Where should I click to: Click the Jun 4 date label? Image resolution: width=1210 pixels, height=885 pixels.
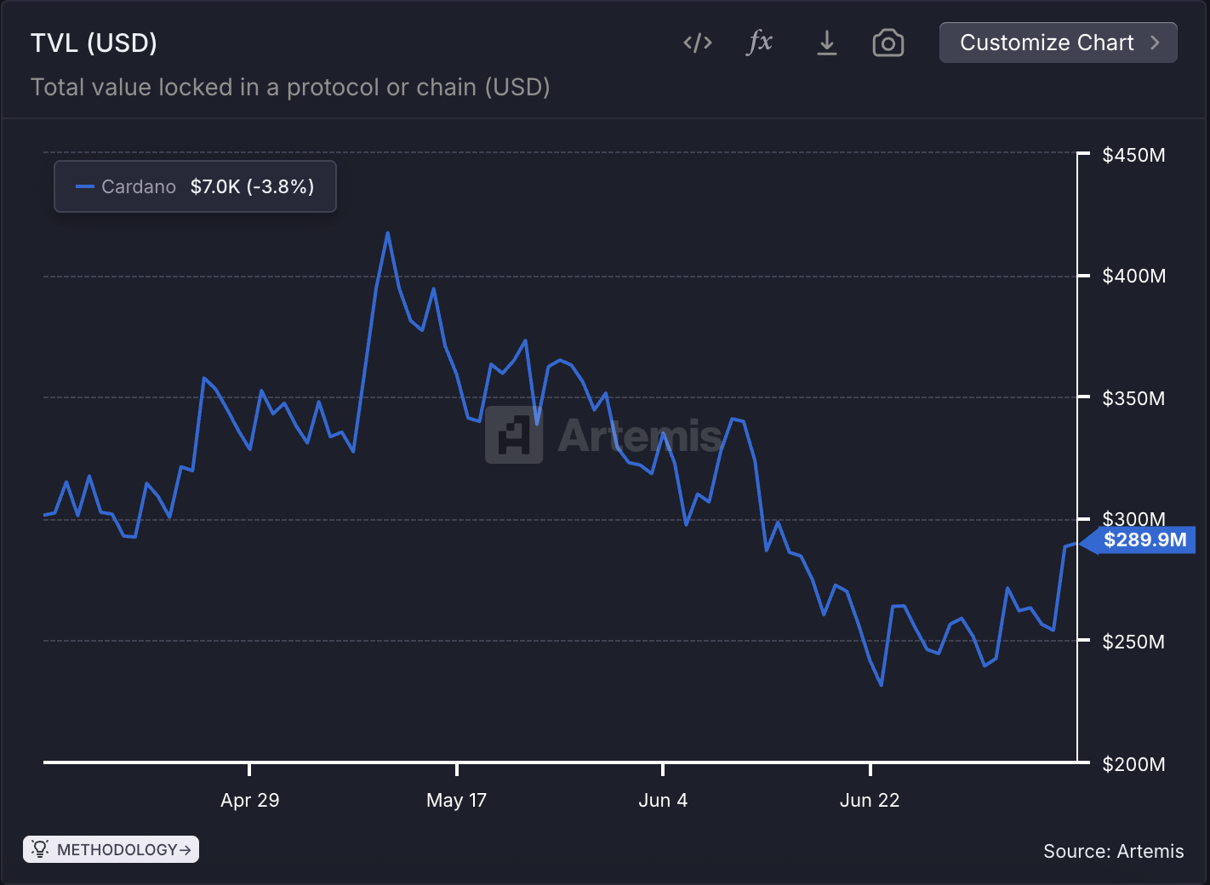pos(663,800)
